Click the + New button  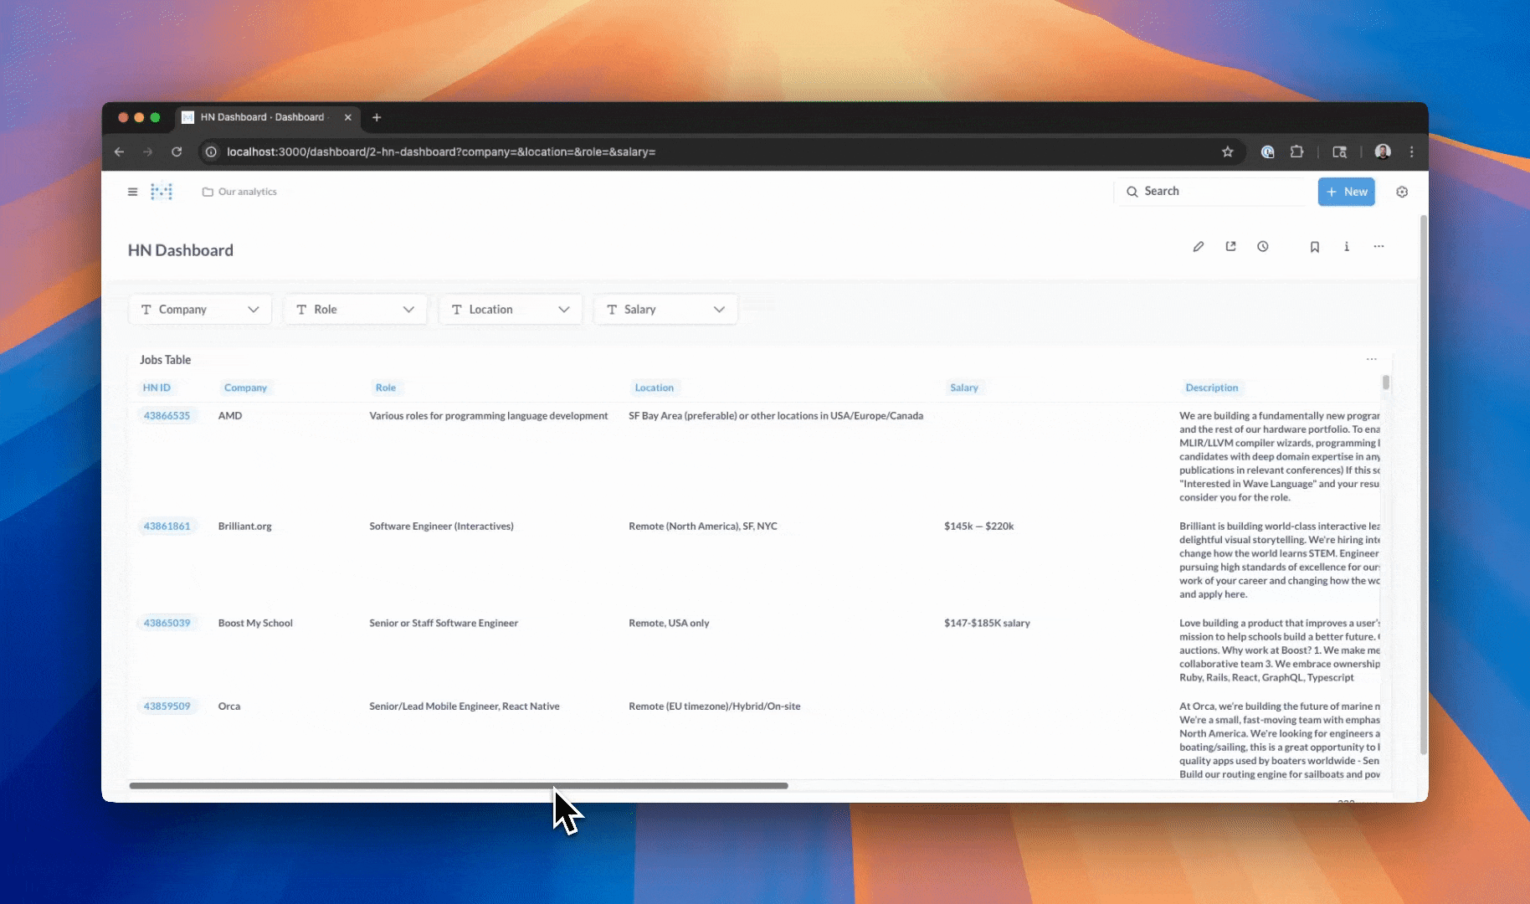[1346, 191]
